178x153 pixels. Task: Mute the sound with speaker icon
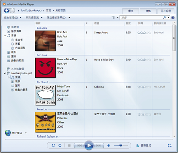point(109,146)
